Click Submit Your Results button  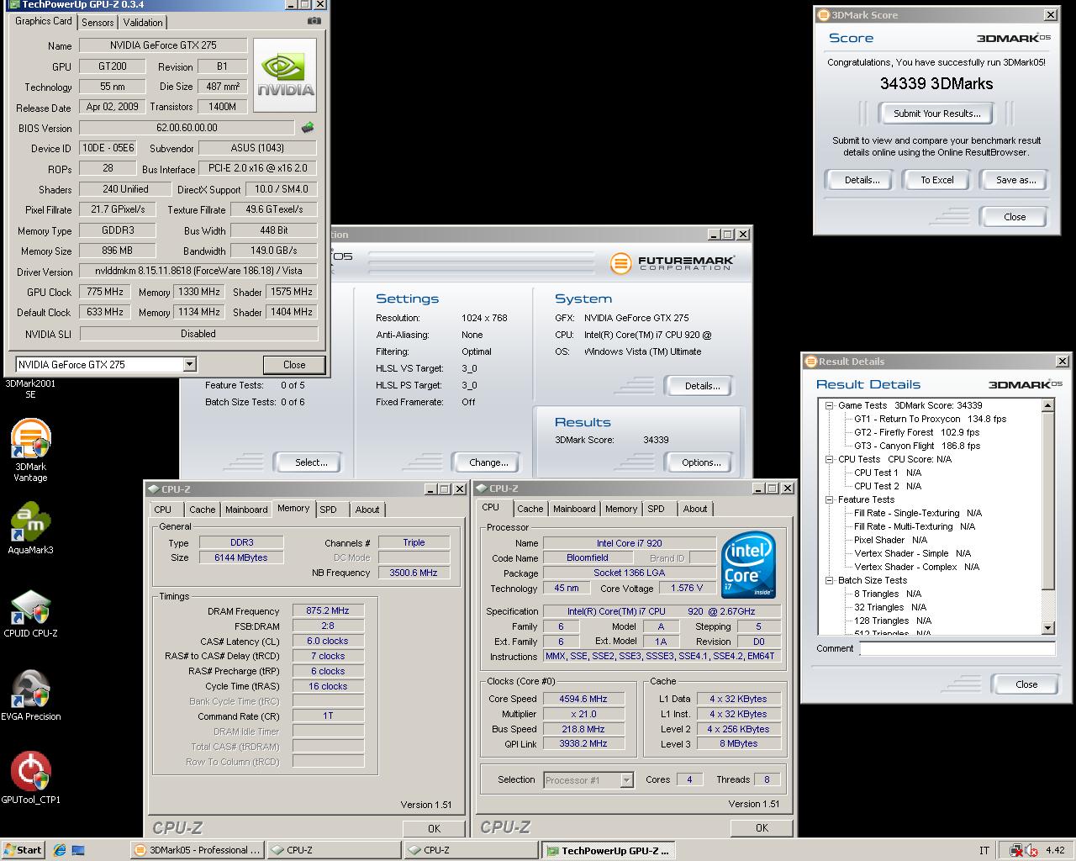click(936, 114)
